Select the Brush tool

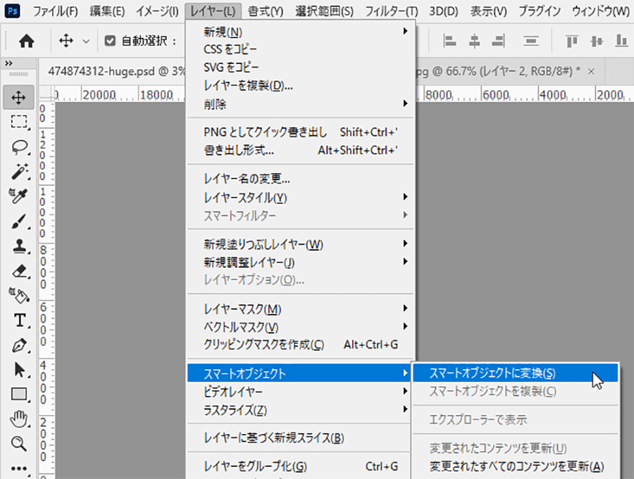pyautogui.click(x=19, y=221)
